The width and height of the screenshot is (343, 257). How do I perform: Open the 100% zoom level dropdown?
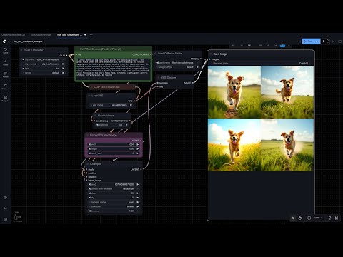pos(318,218)
